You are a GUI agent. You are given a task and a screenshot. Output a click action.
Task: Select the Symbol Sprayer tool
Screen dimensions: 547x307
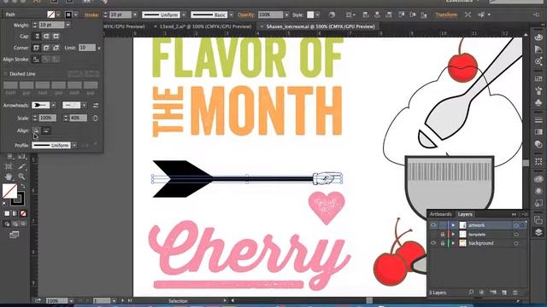click(x=9, y=157)
